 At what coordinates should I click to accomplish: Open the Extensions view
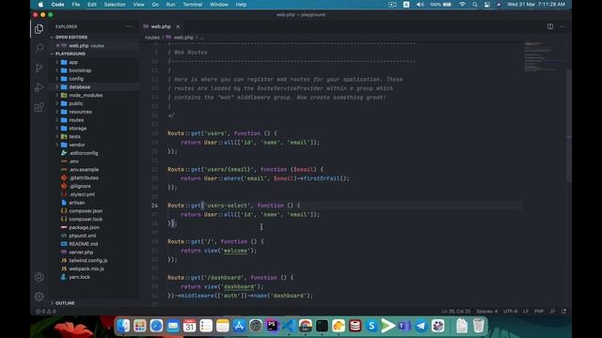(x=40, y=107)
